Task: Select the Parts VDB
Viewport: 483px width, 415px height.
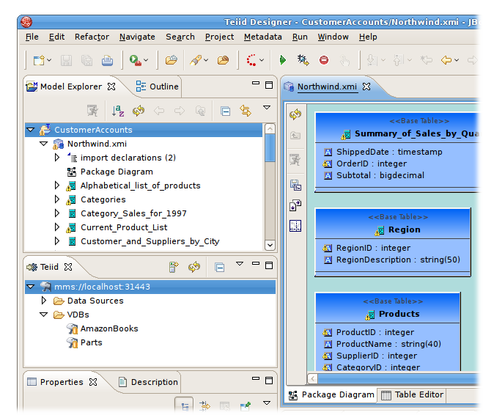Action: (91, 342)
